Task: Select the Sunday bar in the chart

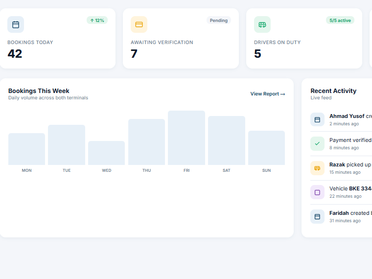Action: (266, 148)
